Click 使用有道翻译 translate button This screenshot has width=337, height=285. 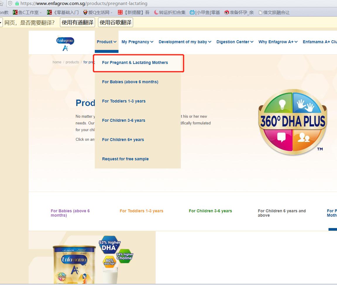click(78, 22)
